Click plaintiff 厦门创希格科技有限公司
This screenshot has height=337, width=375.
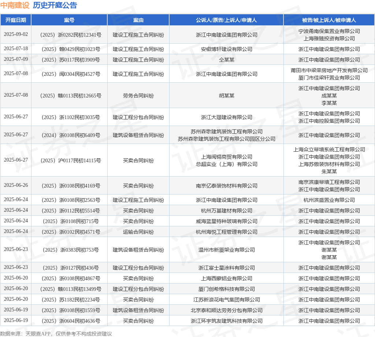click(226, 289)
